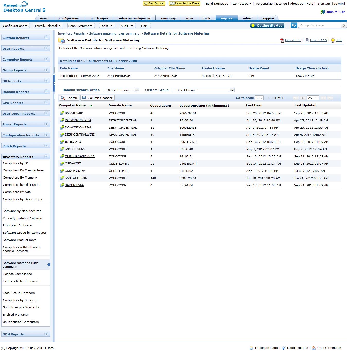Click the DC-WIN2K8R2-64 computer icon
The image size is (347, 354).
coord(62,120)
